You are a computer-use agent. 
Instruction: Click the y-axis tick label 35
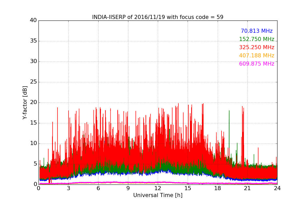pyautogui.click(x=33, y=41)
